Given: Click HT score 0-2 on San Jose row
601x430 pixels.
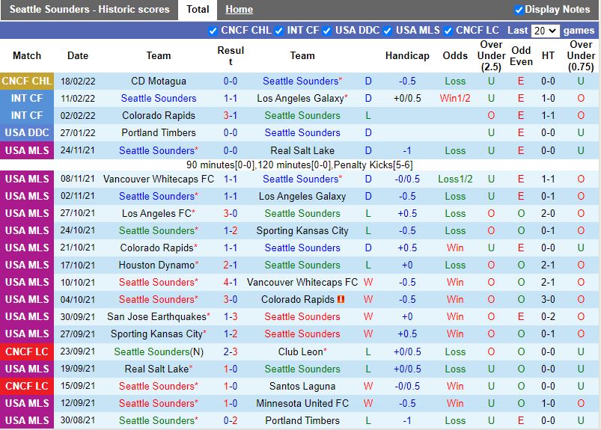Looking at the screenshot, I should (x=548, y=316).
